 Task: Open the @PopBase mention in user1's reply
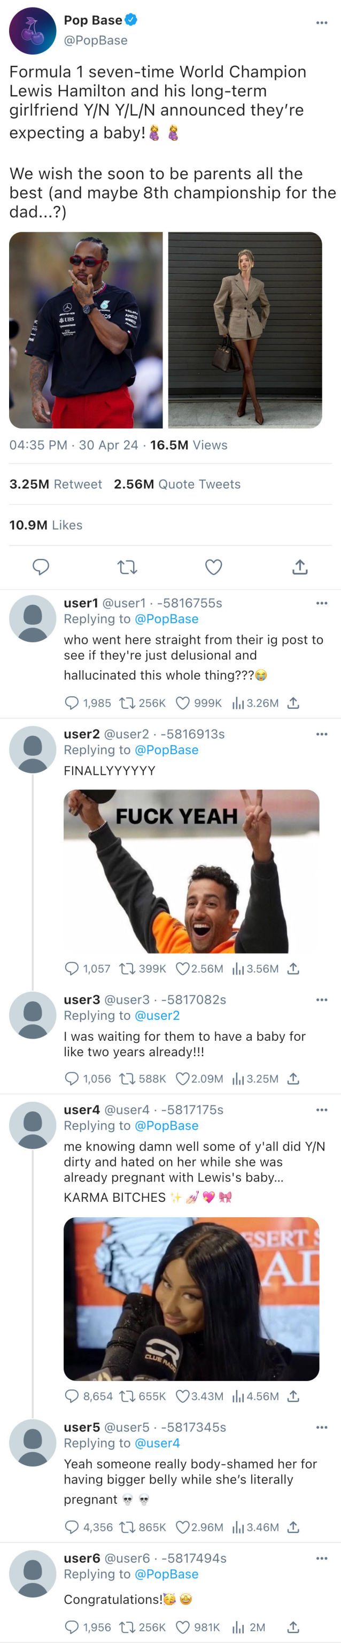tap(166, 619)
